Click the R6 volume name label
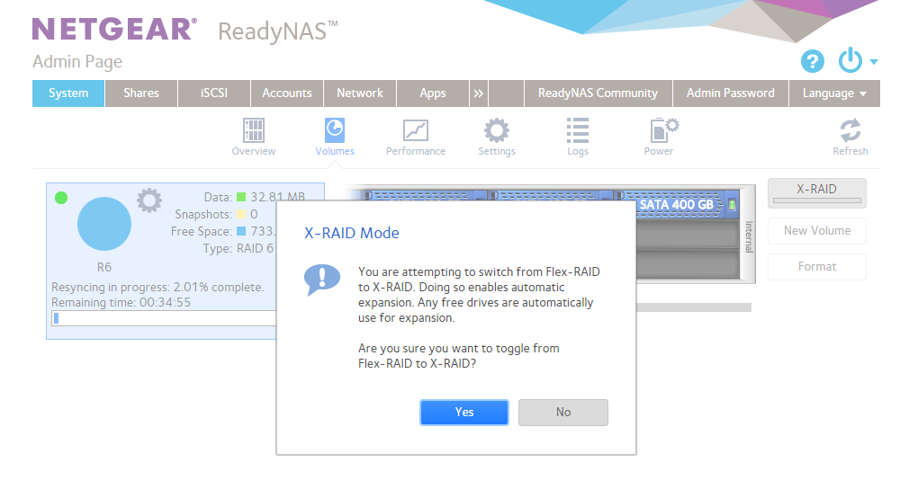Screen dimensions: 909x498 104,267
